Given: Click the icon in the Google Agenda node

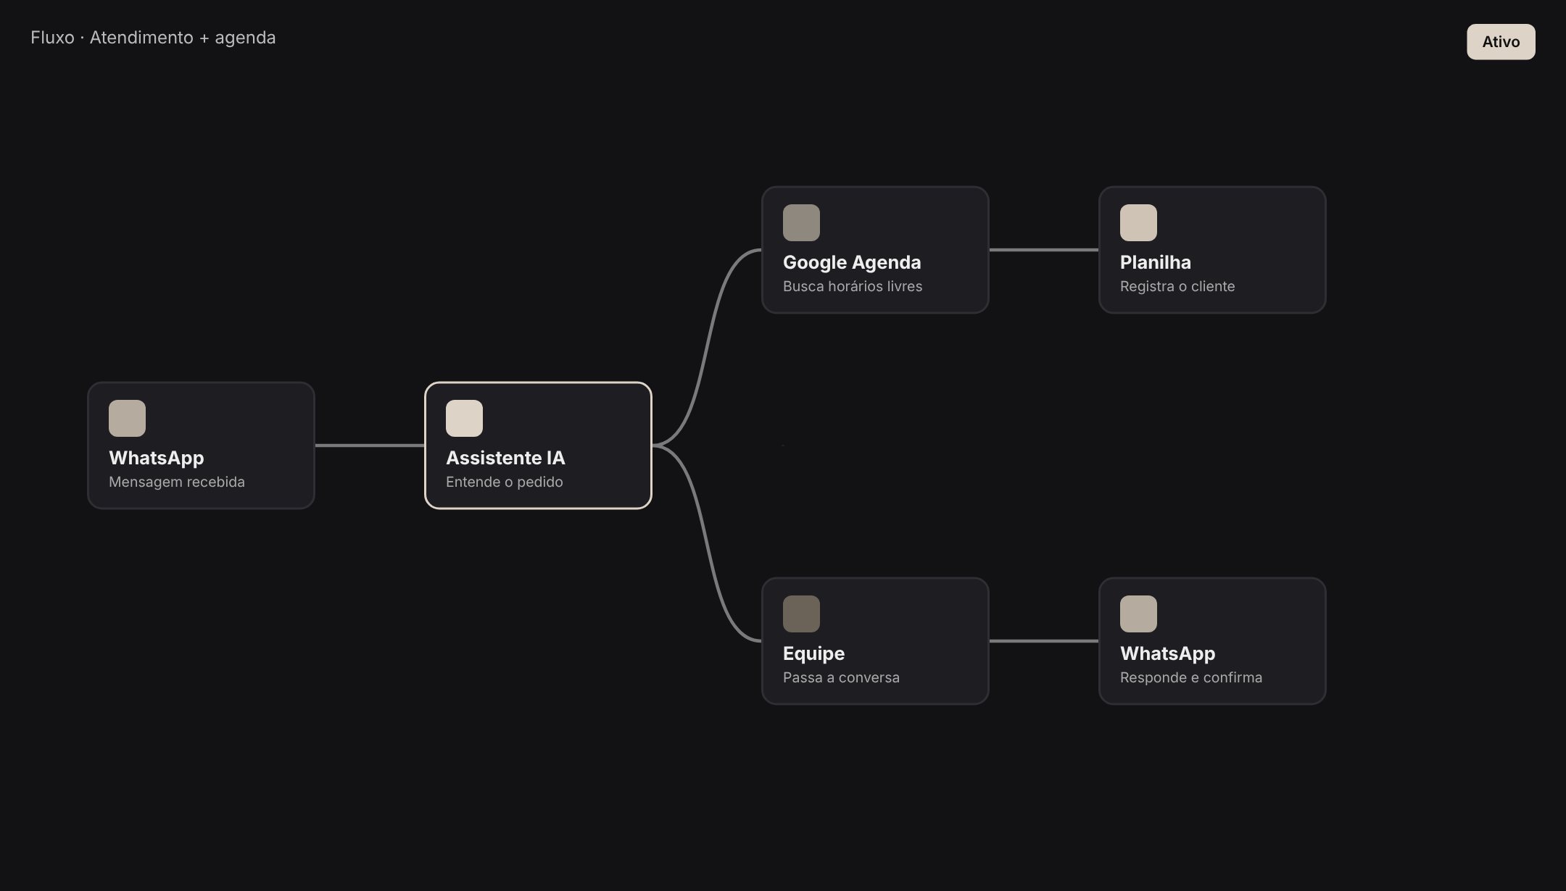Looking at the screenshot, I should coord(801,222).
